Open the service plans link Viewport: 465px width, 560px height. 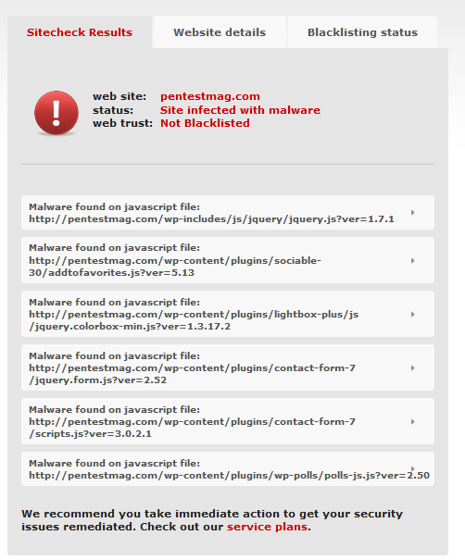coord(267,527)
